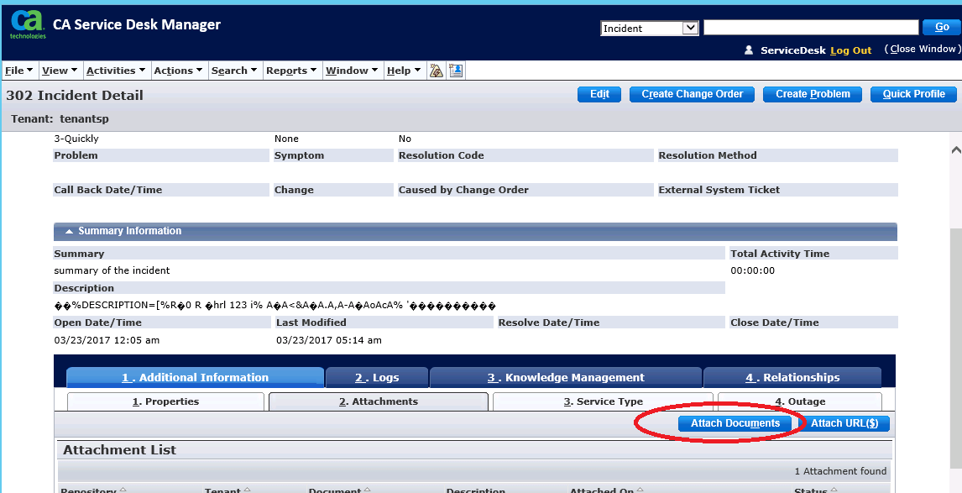This screenshot has width=962, height=493.
Task: Sort the attachment list by Status
Action: [813, 489]
